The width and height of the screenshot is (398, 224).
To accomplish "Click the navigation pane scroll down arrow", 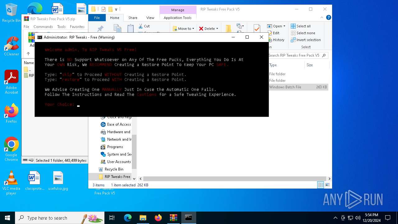I will click(134, 179).
